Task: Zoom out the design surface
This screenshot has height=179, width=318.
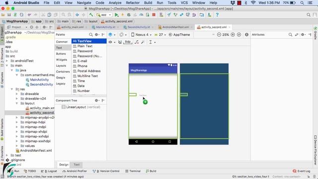Action: [219, 35]
